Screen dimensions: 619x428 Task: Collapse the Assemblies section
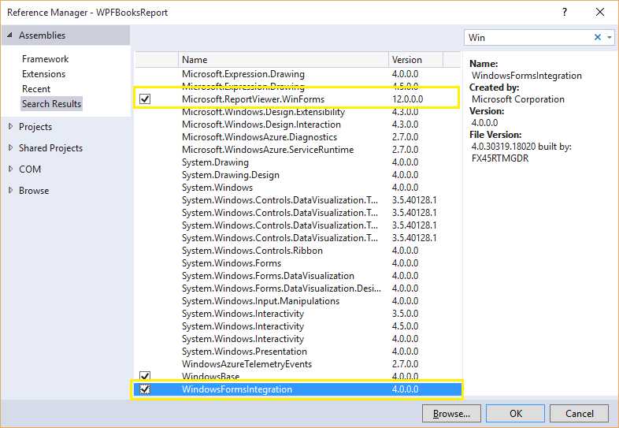point(10,35)
